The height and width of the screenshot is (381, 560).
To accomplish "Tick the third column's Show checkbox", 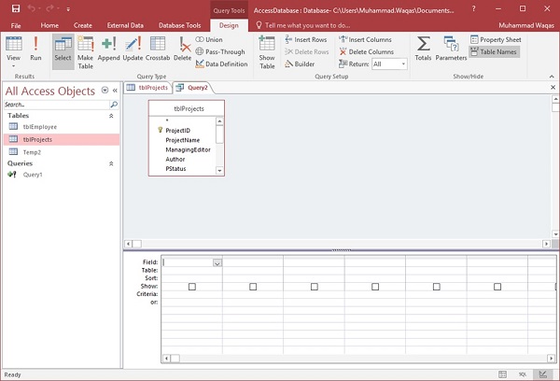I will click(314, 287).
